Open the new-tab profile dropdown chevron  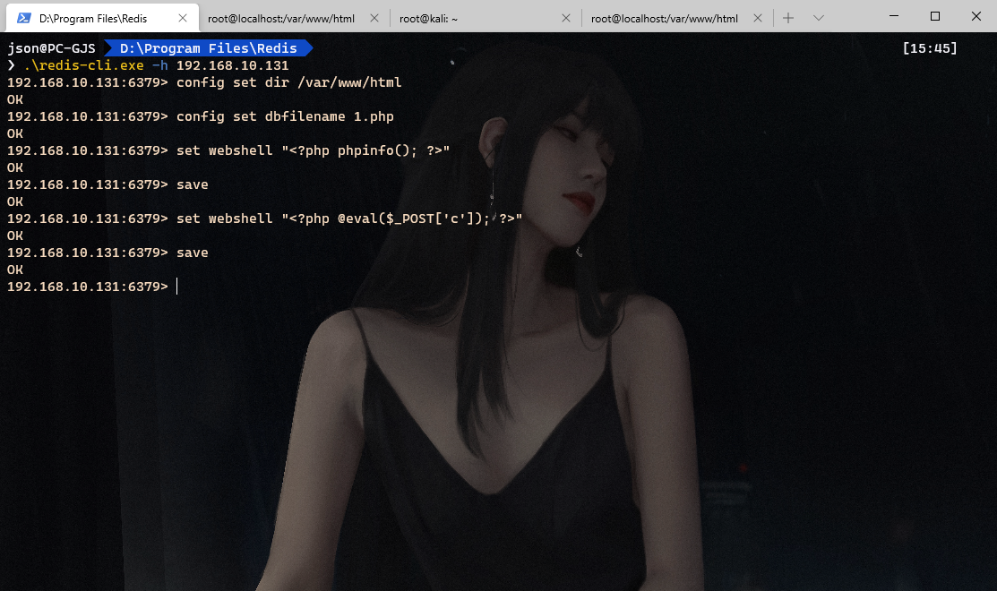819,18
